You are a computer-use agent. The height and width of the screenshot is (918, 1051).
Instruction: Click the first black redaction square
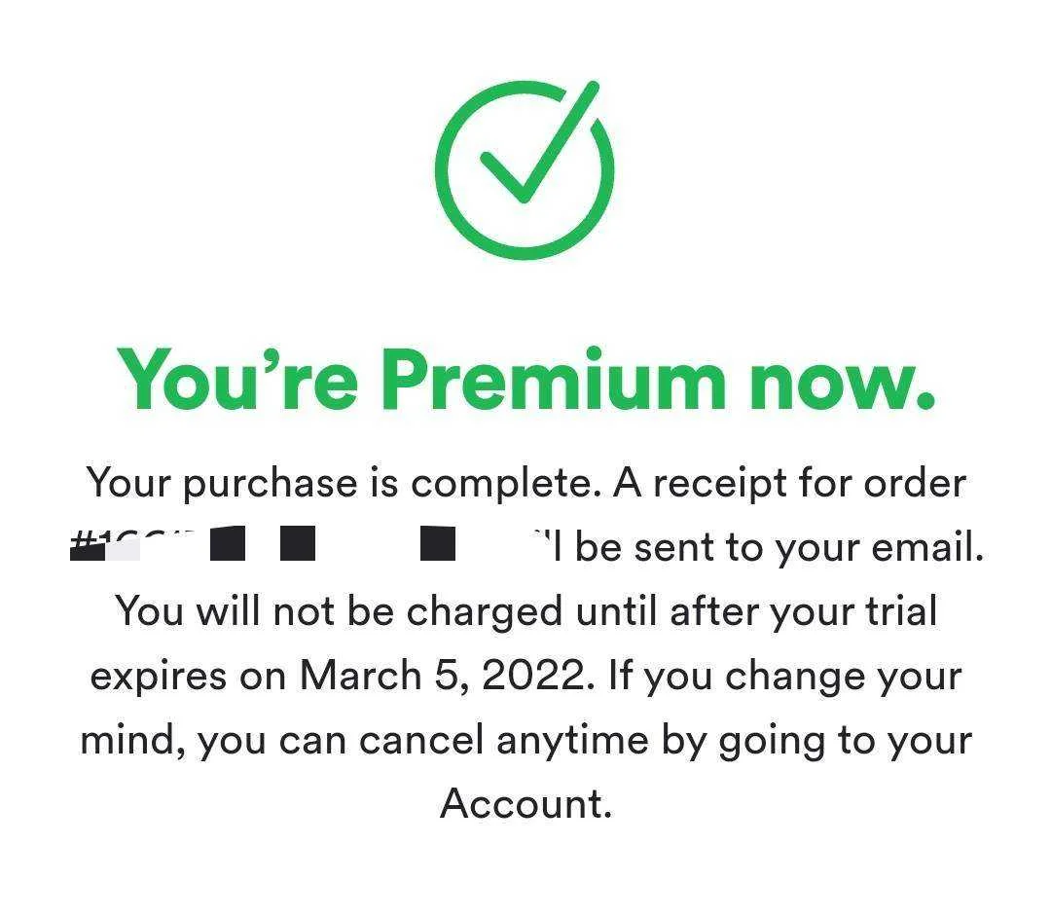(227, 544)
